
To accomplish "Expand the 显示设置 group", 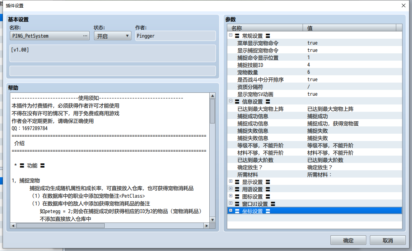I will pos(231,181).
